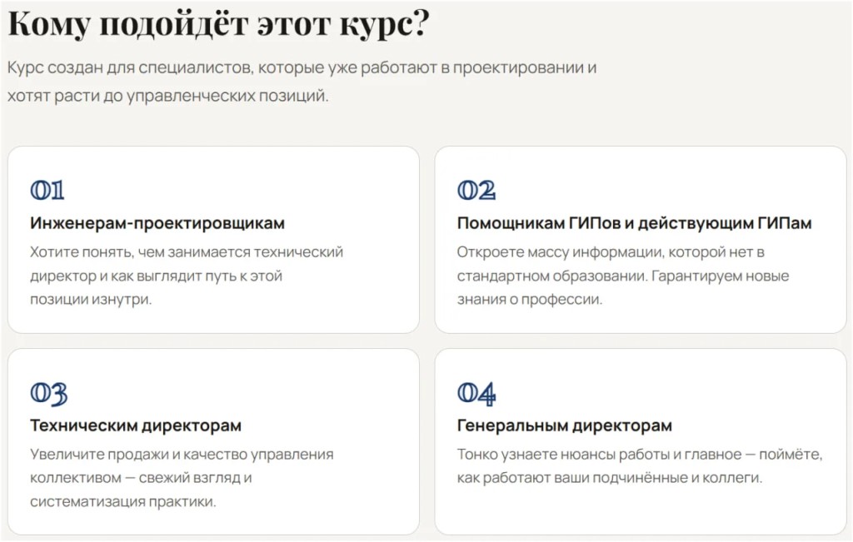Click the main title Кому подойдёт этот курс?
The image size is (853, 542).
[x=219, y=24]
